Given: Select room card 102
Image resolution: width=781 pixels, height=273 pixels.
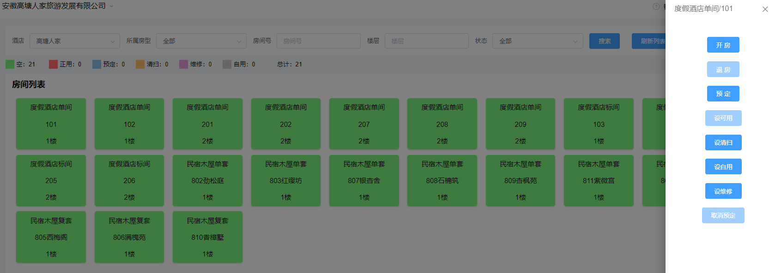Looking at the screenshot, I should coord(129,124).
